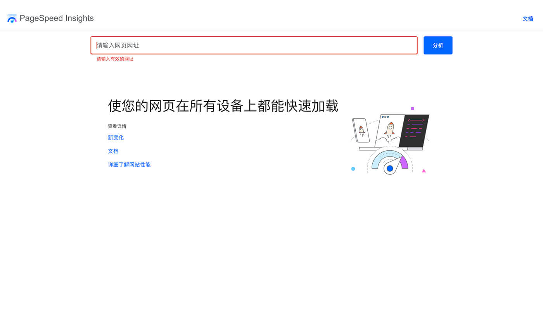The image size is (543, 310).
Task: Open the PageSpeed Insights title link
Action: pos(57,18)
